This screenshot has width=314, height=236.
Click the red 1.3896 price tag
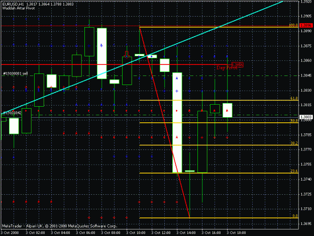click(x=306, y=26)
